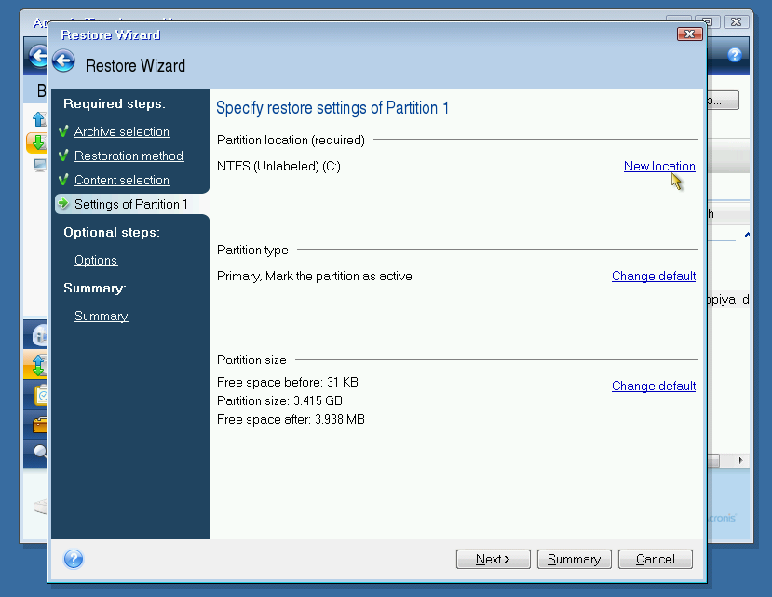Select the toolbox utilities icon in left sidebar
Viewport: 772px width, 597px height.
(x=39, y=425)
